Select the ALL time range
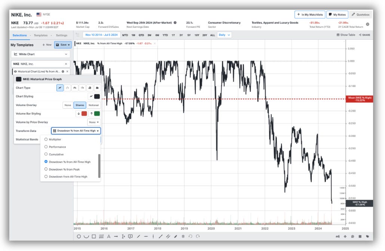This screenshot has width=385, height=251. point(213,35)
